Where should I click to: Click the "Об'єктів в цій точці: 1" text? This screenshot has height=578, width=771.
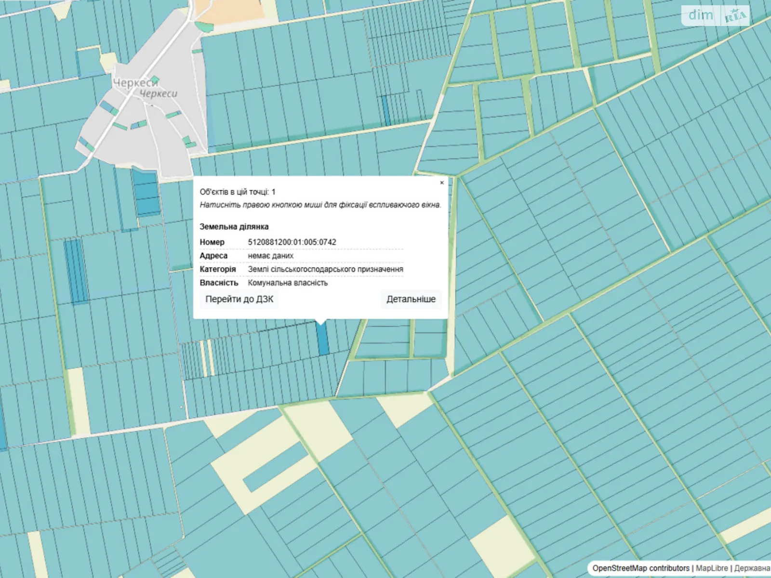(x=238, y=192)
